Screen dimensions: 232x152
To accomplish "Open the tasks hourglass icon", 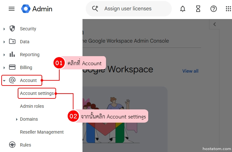I will pos(198,9).
